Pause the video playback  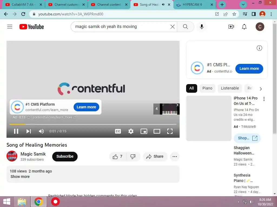click(16, 131)
